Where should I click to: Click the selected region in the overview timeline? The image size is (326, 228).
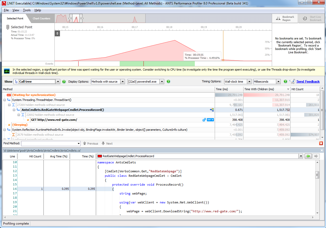pos(76,18)
